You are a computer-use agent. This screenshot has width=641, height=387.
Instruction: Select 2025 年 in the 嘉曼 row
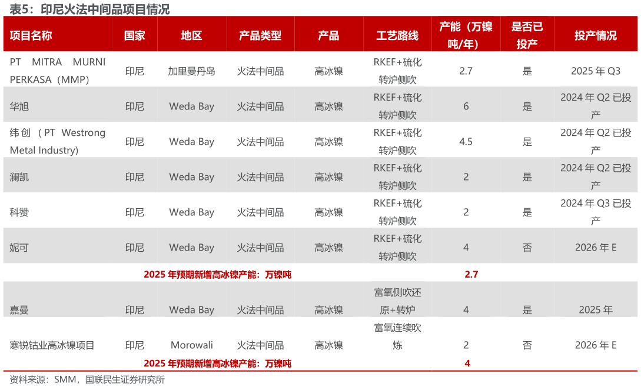(596, 310)
